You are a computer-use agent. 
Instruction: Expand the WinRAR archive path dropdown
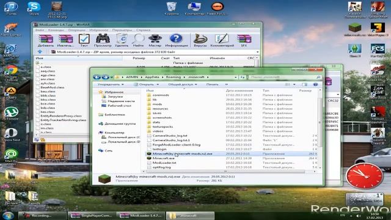[257, 52]
